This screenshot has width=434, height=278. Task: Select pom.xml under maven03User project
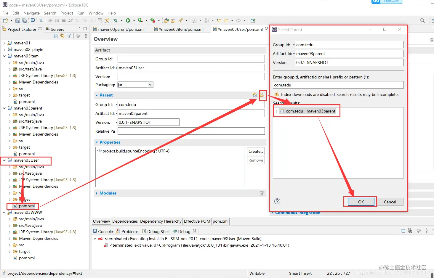[27, 206]
